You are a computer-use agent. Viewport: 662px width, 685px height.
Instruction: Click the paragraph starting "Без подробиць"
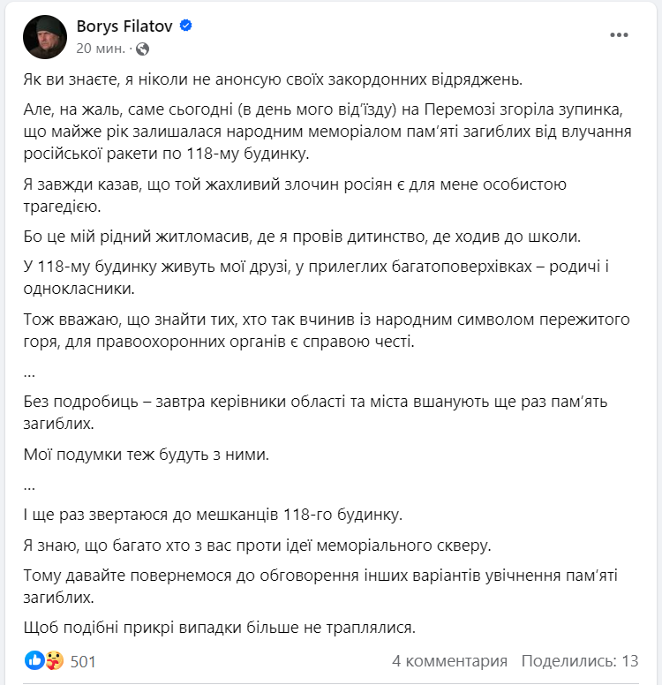(316, 412)
